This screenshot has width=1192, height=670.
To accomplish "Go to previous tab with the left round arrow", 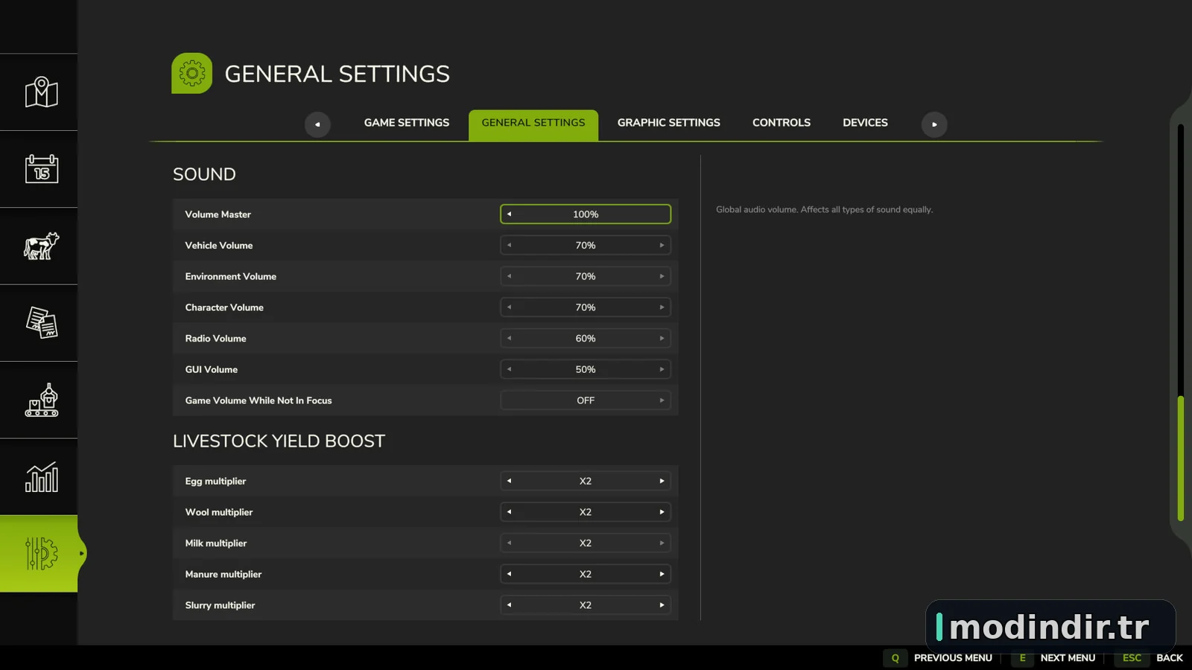I will 317,124.
